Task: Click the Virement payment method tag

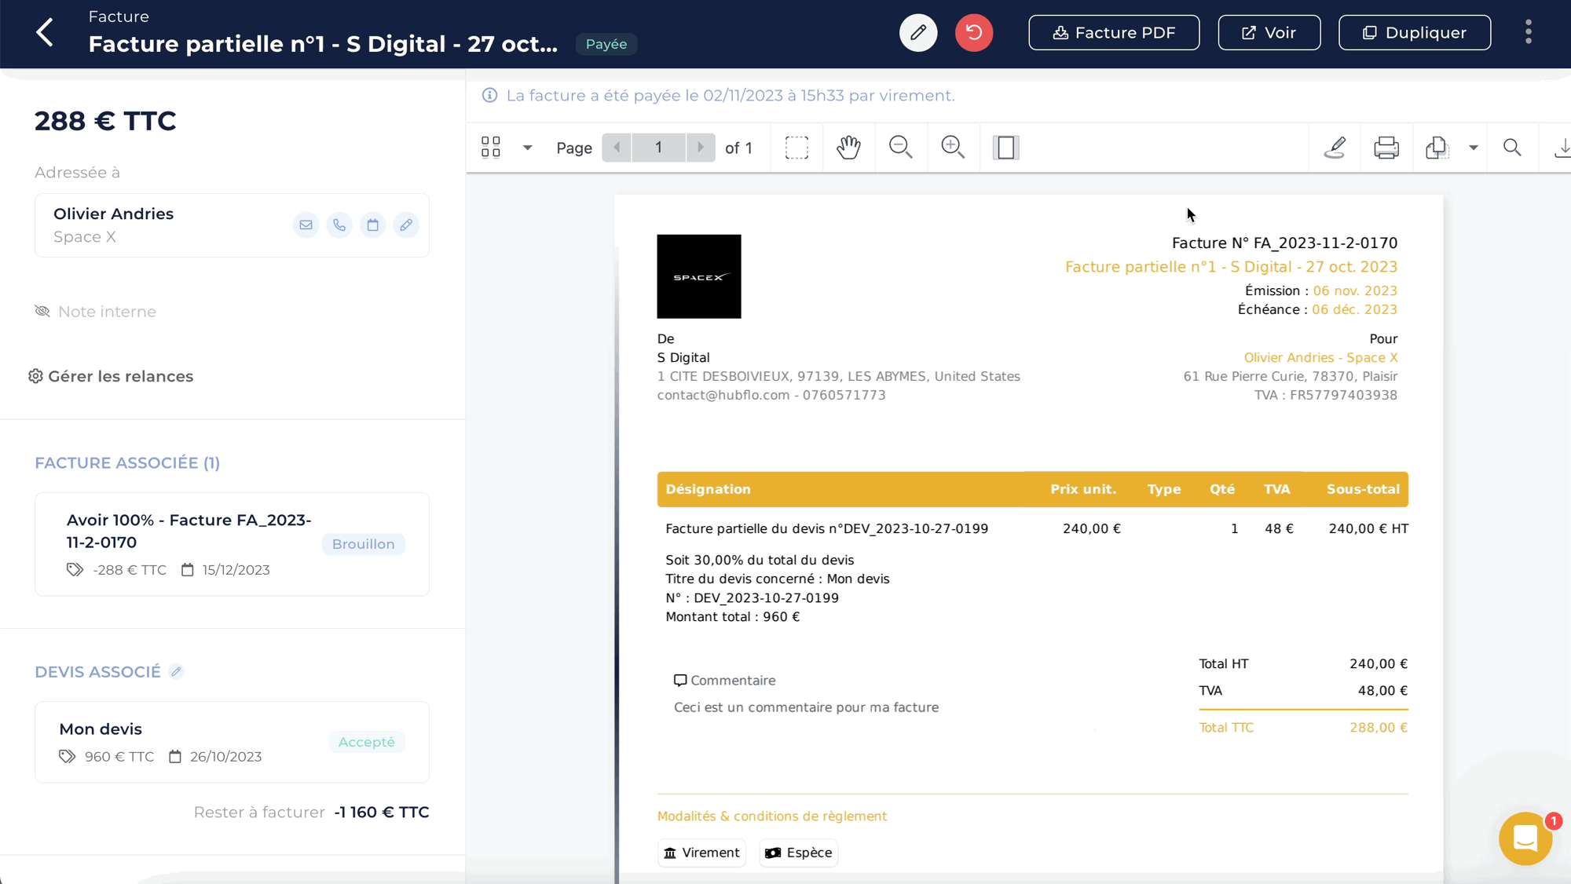Action: click(x=701, y=853)
